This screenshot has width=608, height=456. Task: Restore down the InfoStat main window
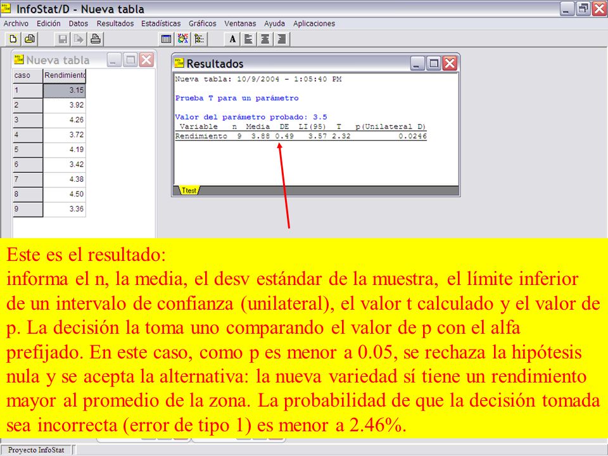click(583, 8)
